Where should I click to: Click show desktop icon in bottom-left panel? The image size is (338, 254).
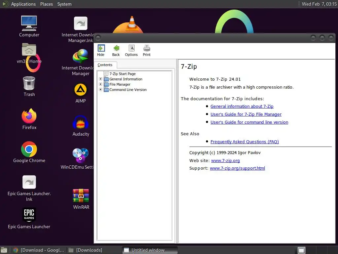pos(4,250)
